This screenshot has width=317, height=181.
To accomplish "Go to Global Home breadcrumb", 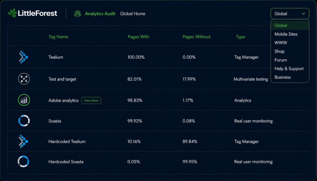I will point(132,14).
